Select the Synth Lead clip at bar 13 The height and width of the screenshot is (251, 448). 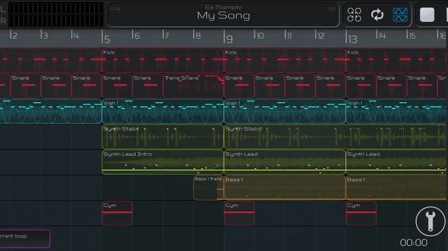[397, 162]
